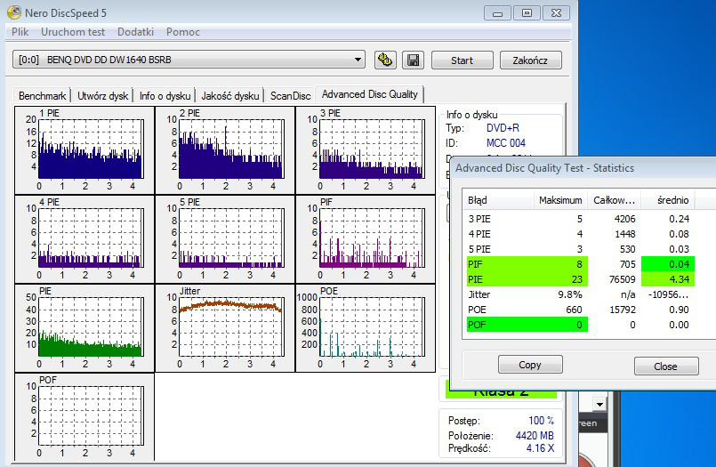Minimize the Nero DiscSpeed window

coord(498,12)
